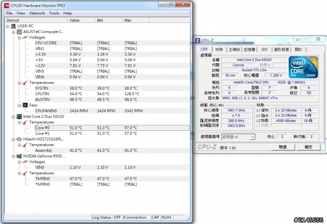Screen dimensions: 327x224
Task: Select the +3.3V voltage row
Action: point(112,54)
